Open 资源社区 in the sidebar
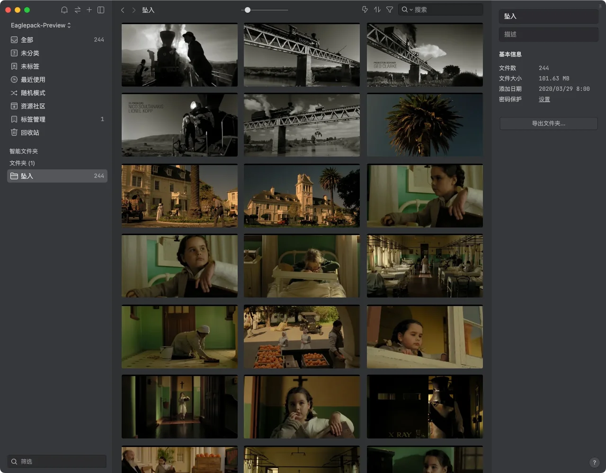Viewport: 606px width, 473px height. (57, 106)
